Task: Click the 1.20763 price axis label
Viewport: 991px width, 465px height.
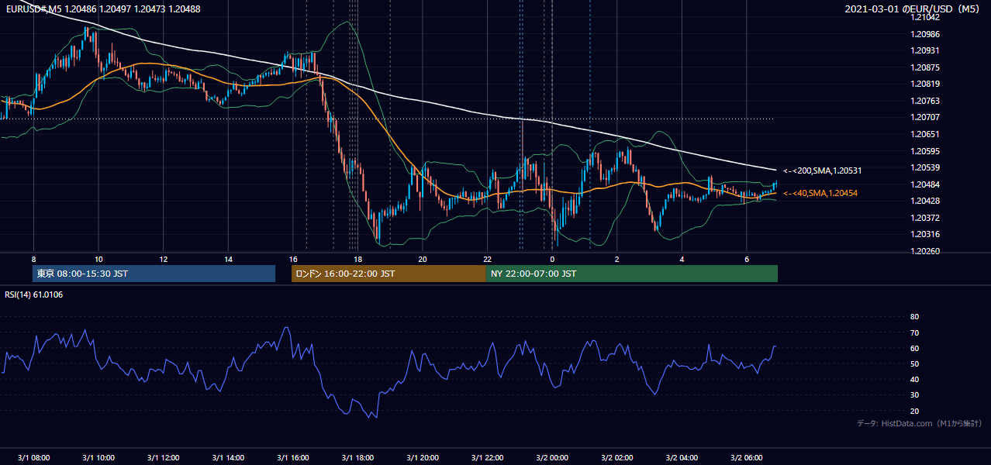Action: click(x=926, y=101)
